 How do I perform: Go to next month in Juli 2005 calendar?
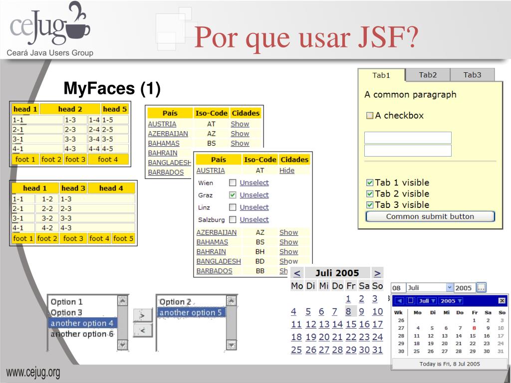377,273
